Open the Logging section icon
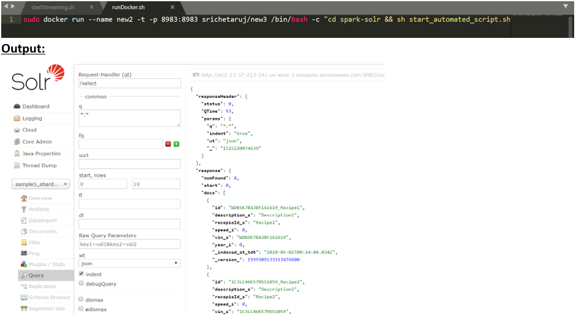The width and height of the screenshot is (576, 324). (x=17, y=119)
